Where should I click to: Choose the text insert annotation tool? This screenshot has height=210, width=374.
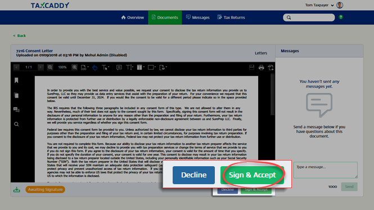tap(129, 67)
